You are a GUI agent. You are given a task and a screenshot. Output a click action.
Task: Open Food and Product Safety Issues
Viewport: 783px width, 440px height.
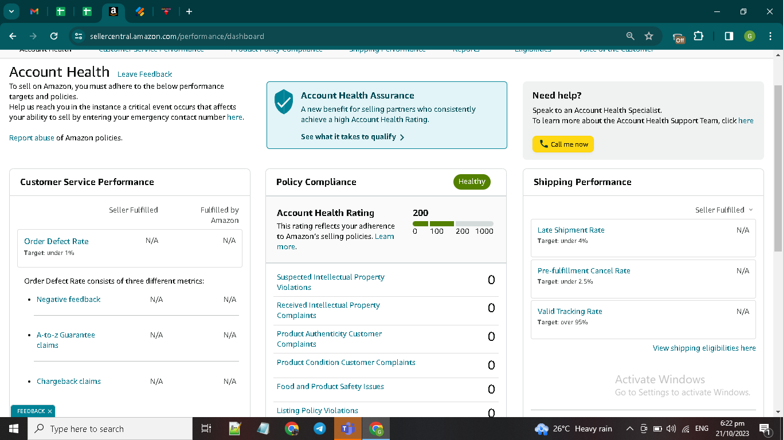point(330,386)
